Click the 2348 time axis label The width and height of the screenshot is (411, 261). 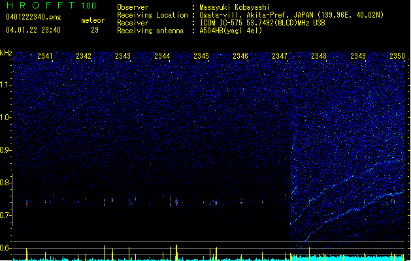(x=319, y=56)
